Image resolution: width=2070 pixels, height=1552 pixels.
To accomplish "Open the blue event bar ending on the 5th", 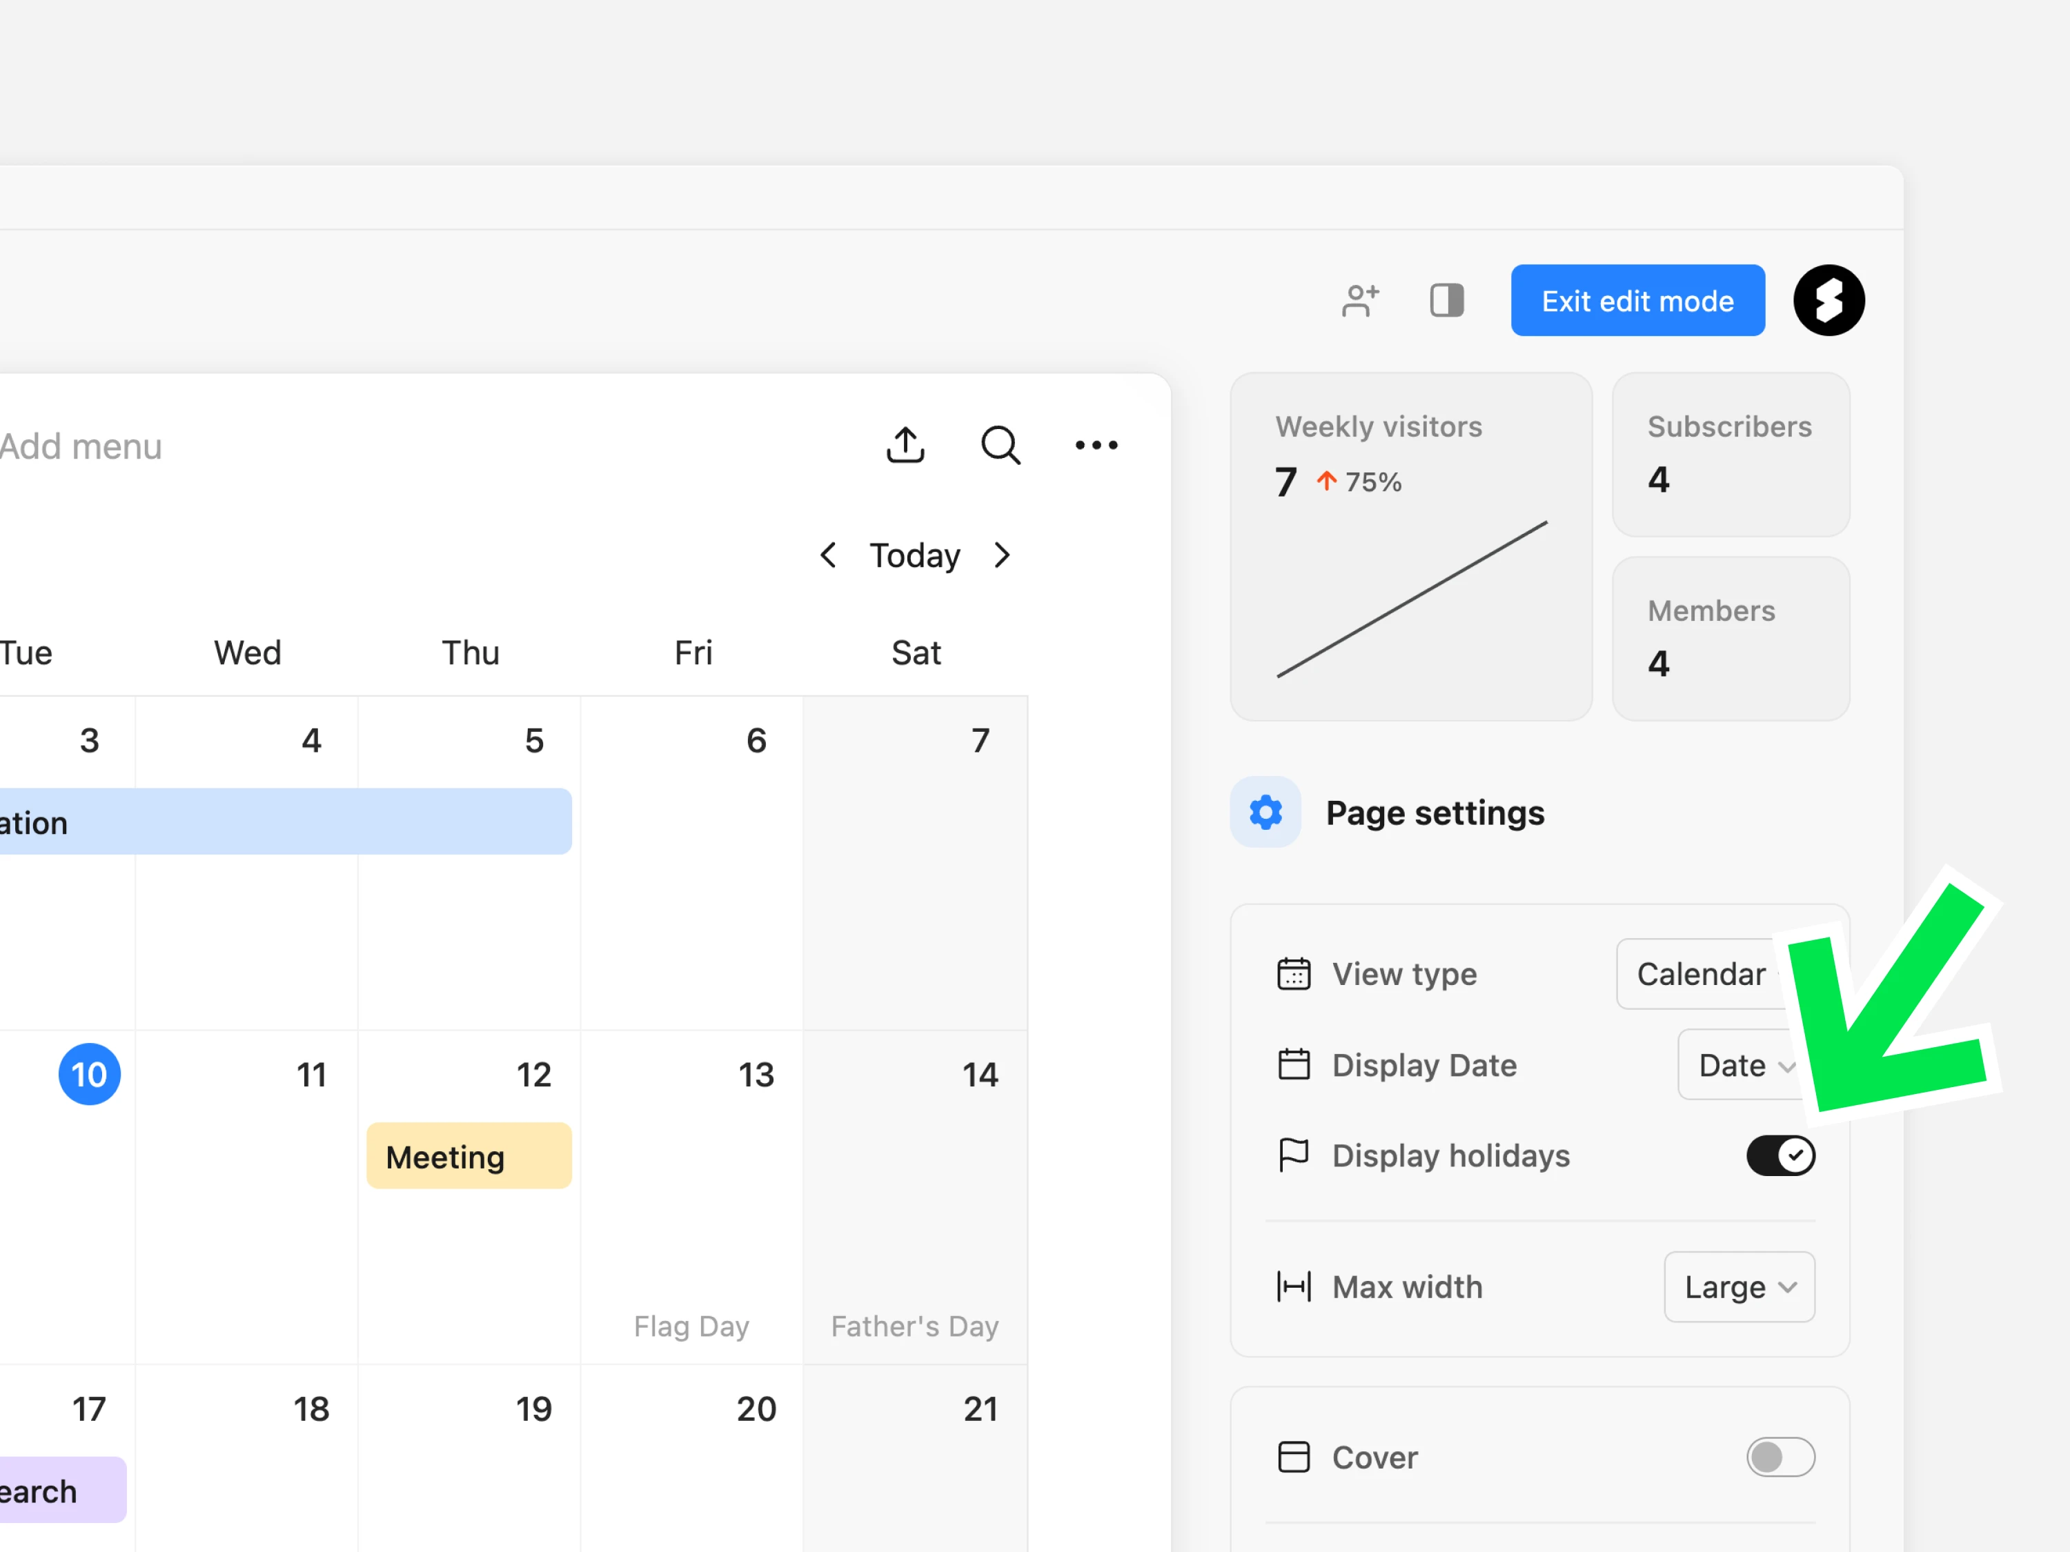I will (x=286, y=822).
